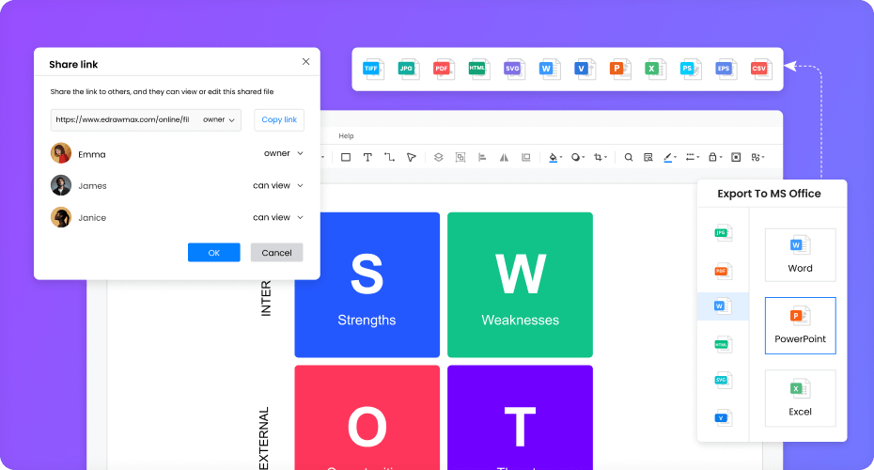Open the Lock dropdown in toolbar

[x=715, y=157]
